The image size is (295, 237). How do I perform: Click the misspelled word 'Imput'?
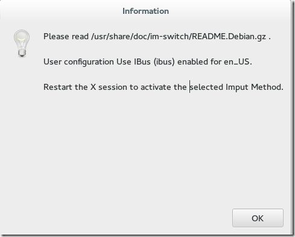(x=237, y=87)
